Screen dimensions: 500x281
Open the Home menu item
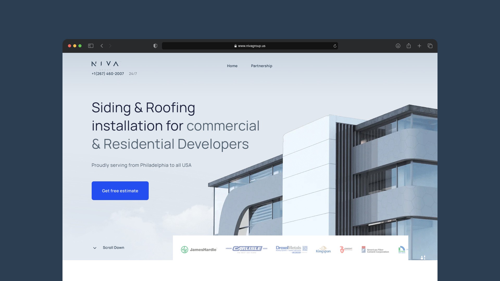232,66
